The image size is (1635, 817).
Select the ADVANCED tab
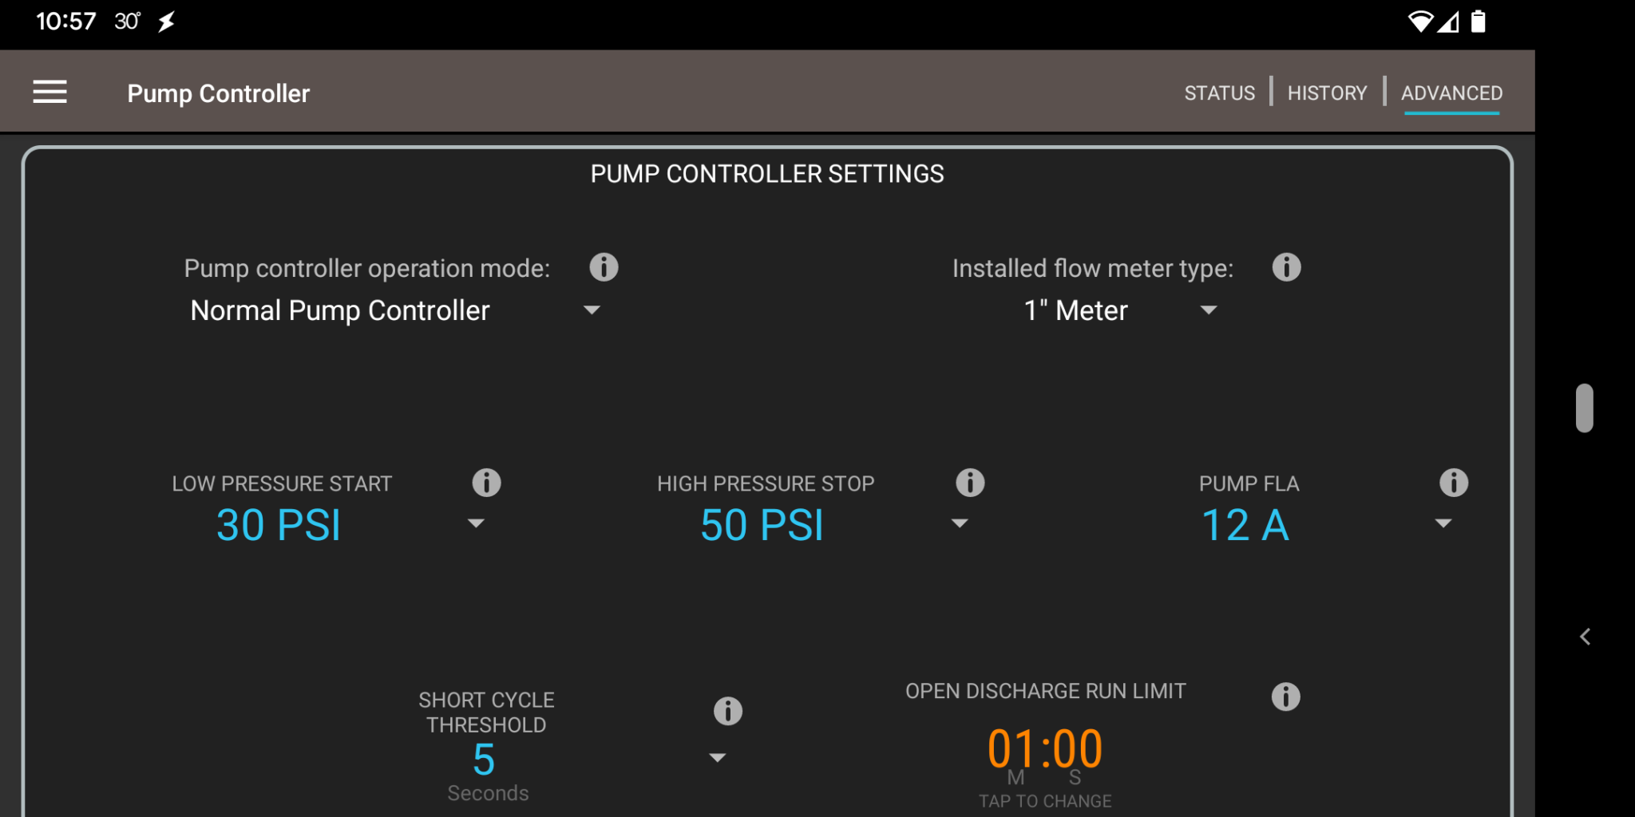1451,93
